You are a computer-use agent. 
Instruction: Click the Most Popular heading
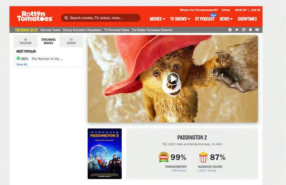(26, 52)
